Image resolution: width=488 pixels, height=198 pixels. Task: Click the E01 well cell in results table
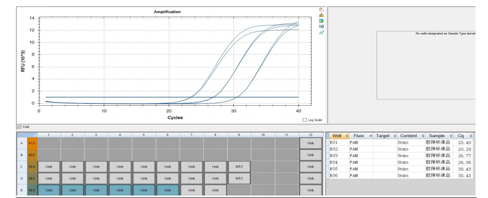[x=339, y=142]
